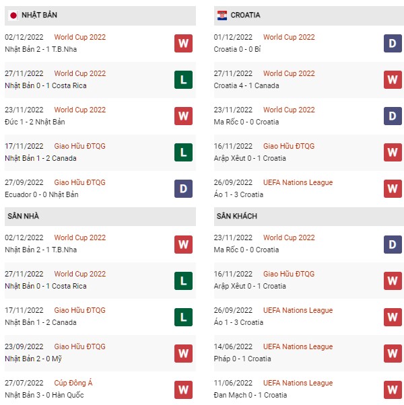The height and width of the screenshot is (405, 404).
Task: Open Cúp Đông Á competition link
Action: pos(73,383)
